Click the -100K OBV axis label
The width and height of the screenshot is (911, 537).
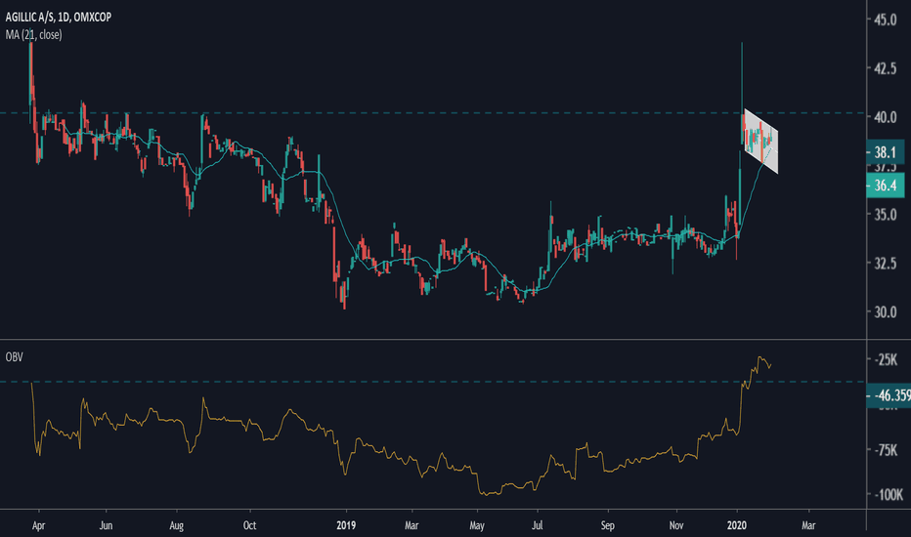889,495
